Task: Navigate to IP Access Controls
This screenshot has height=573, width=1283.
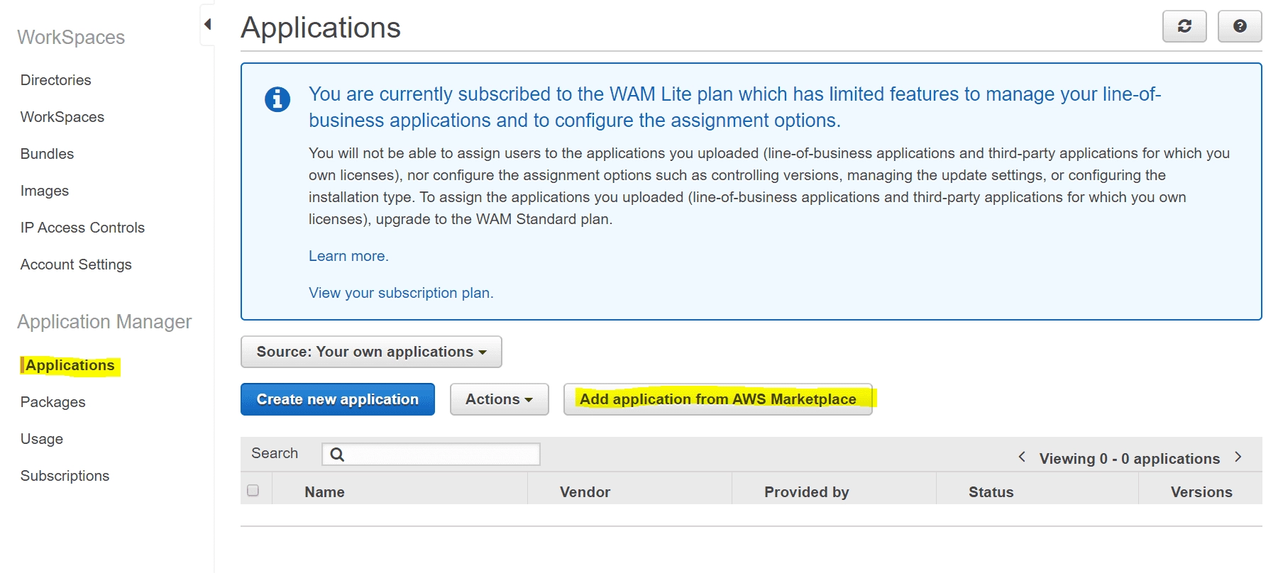Action: (82, 228)
